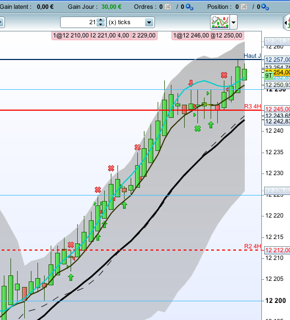Click green up-arrow buy marker near 12 241

(x=211, y=124)
